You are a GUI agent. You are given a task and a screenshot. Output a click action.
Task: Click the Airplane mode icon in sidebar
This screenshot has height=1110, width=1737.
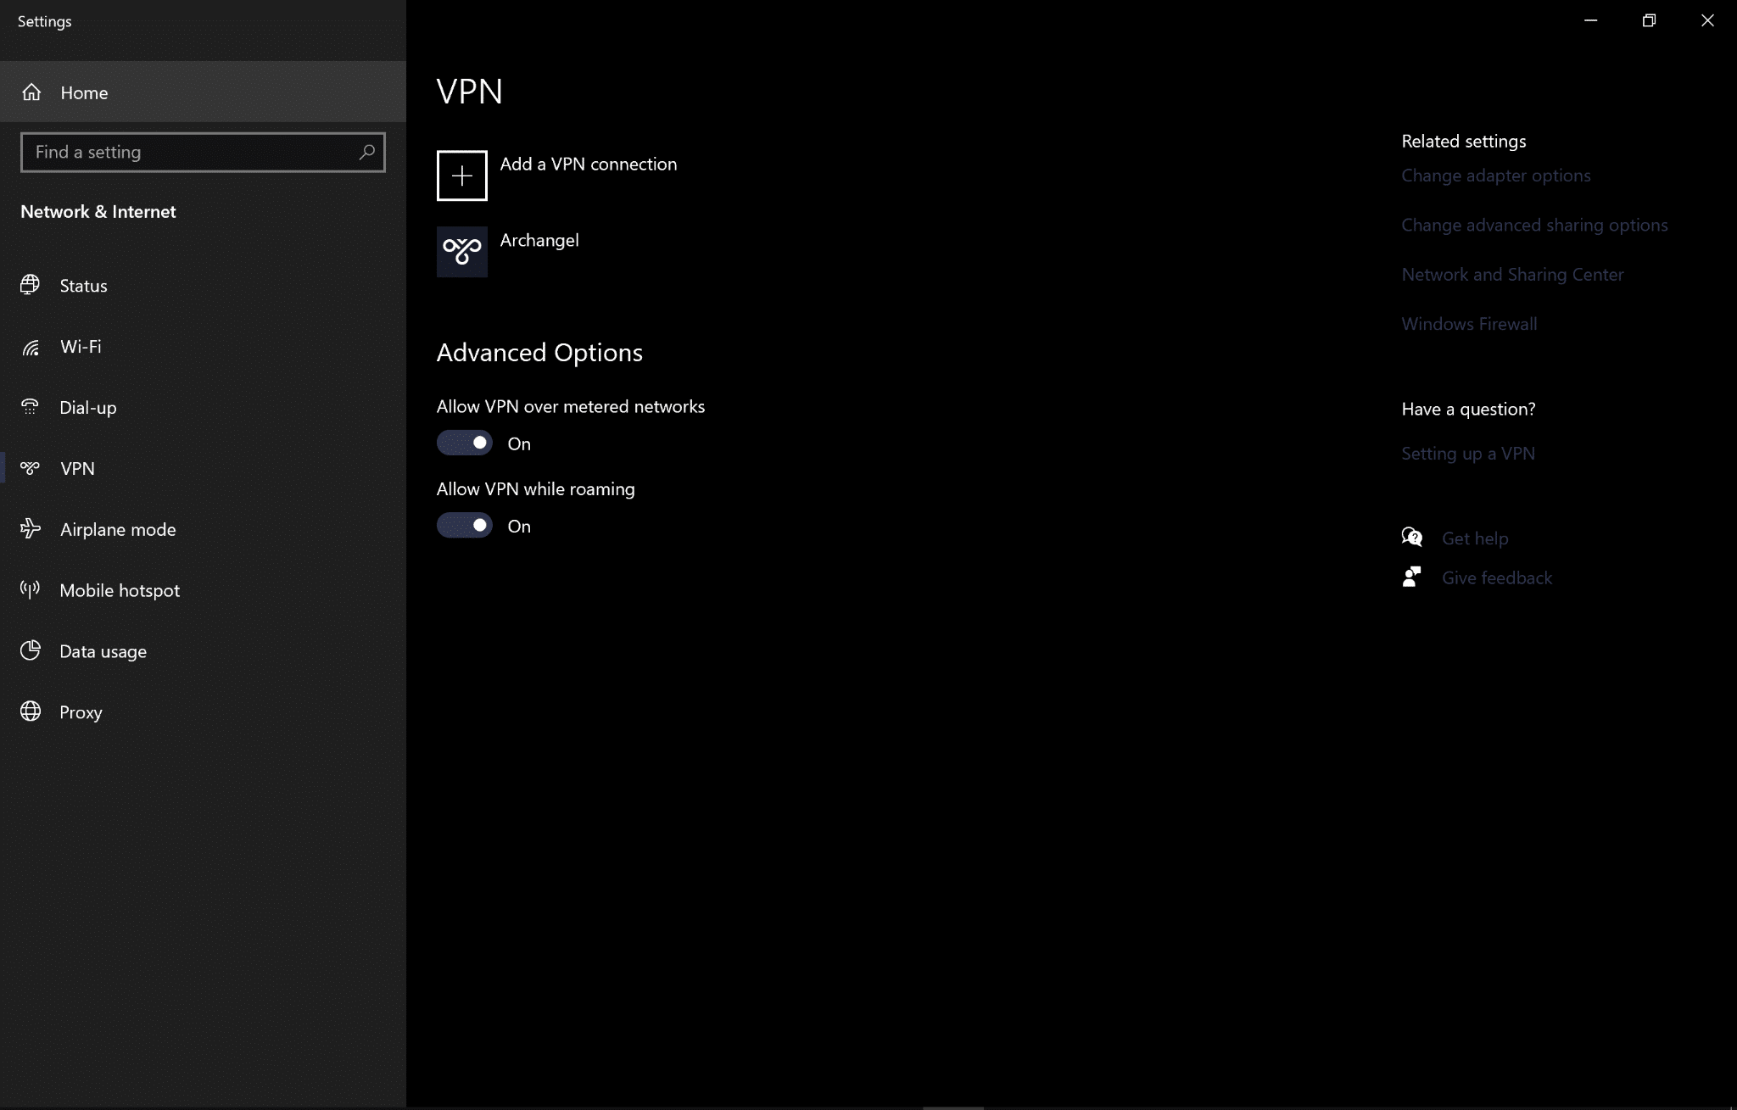(x=31, y=529)
